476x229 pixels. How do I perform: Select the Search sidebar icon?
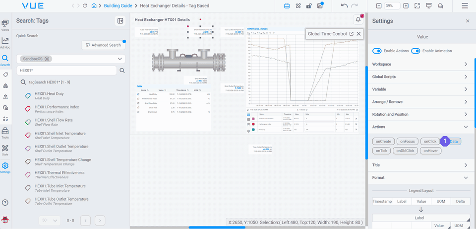[x=5, y=60]
